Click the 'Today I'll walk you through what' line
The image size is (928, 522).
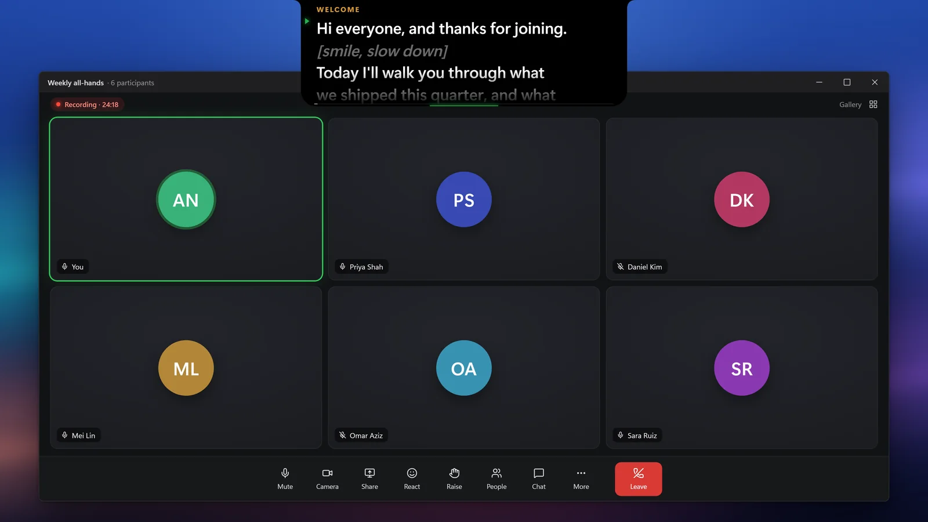[x=430, y=73]
